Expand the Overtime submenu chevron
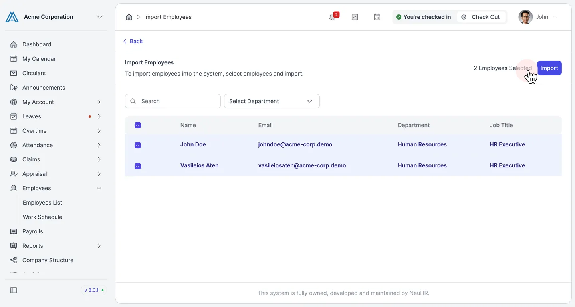575x307 pixels. tap(99, 131)
